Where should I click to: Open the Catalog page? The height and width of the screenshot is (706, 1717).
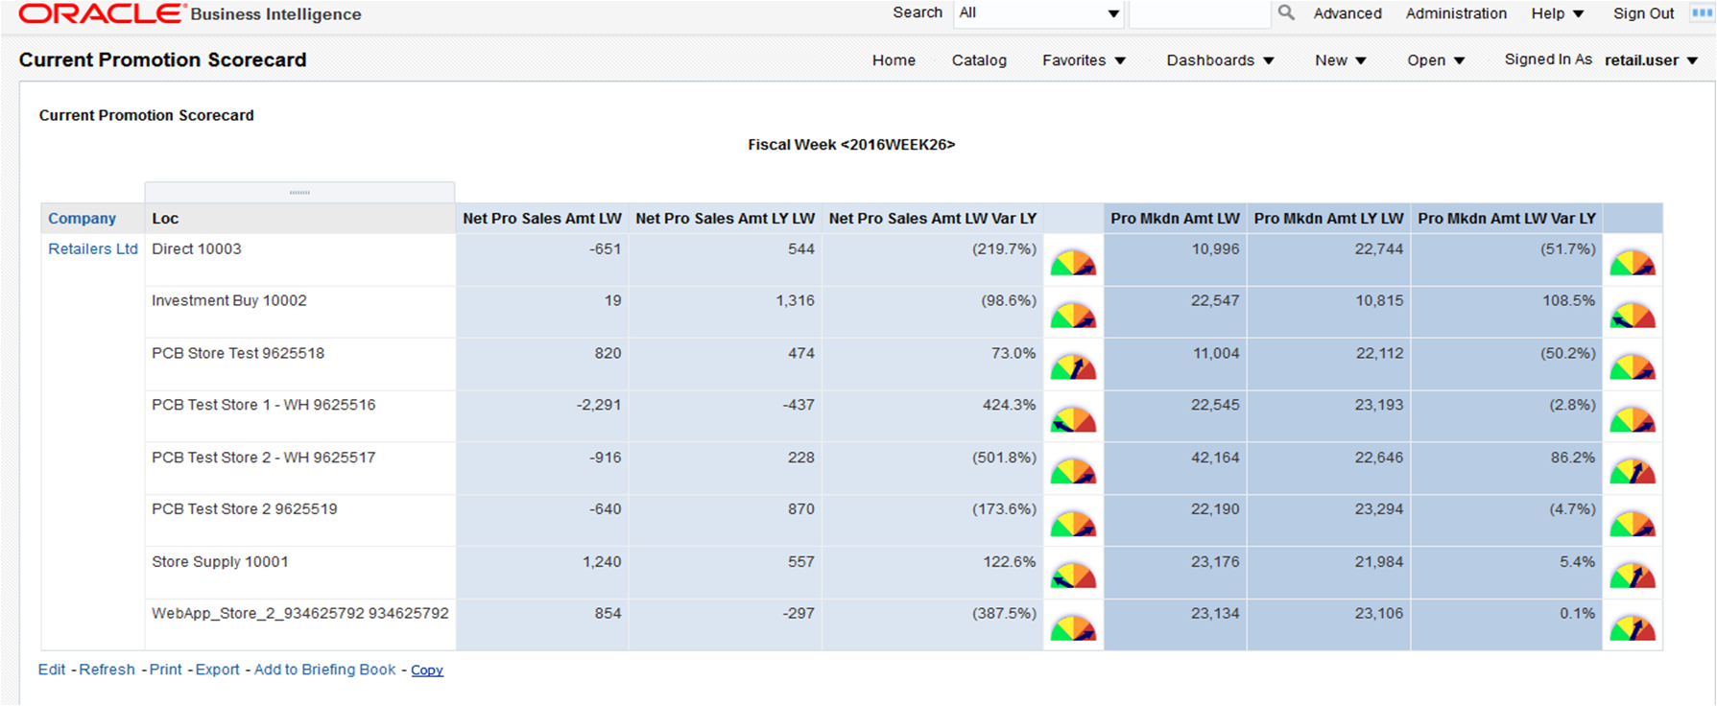point(979,59)
